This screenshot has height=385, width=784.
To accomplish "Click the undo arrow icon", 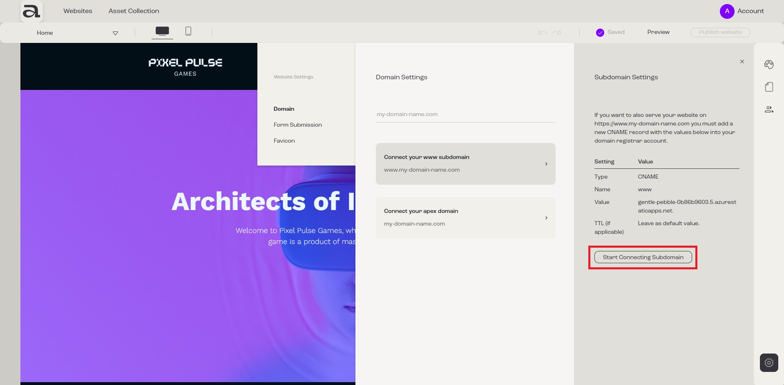I will [542, 32].
